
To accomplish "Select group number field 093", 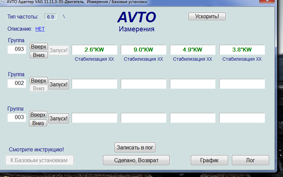I will [x=17, y=49].
